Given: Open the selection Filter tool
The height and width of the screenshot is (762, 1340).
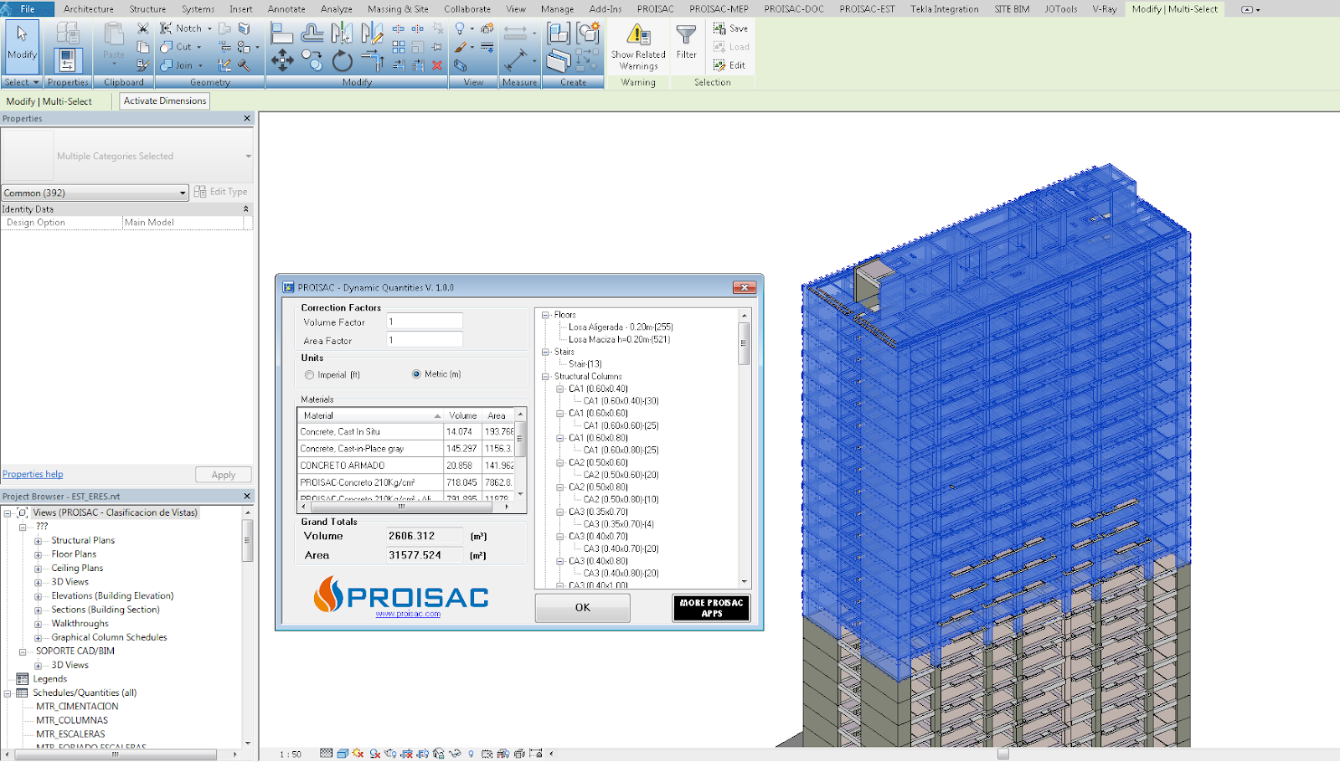Looking at the screenshot, I should (x=686, y=42).
